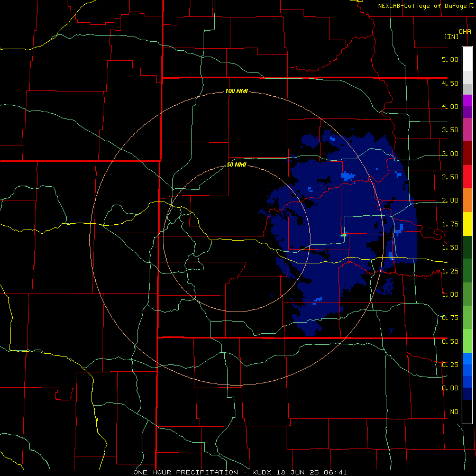The height and width of the screenshot is (476, 476).
Task: Pick the black ND swatch in the legend
Action: click(x=467, y=411)
